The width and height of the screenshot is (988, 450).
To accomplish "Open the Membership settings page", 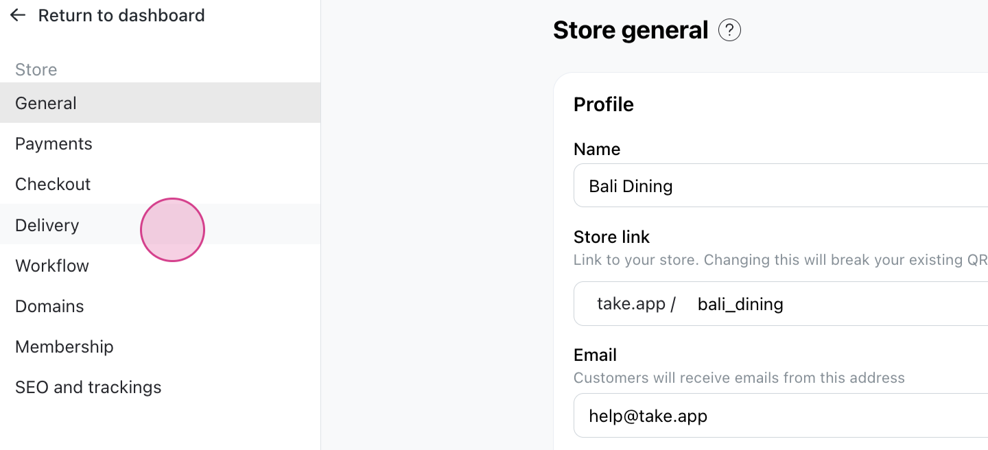I will coord(160,346).
